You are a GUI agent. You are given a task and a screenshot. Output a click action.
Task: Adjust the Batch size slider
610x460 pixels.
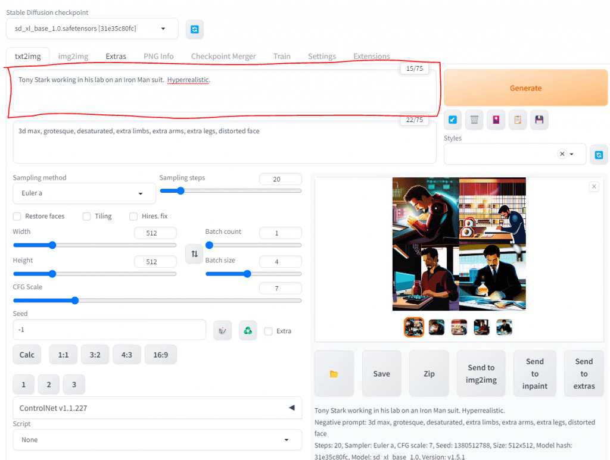click(254, 274)
